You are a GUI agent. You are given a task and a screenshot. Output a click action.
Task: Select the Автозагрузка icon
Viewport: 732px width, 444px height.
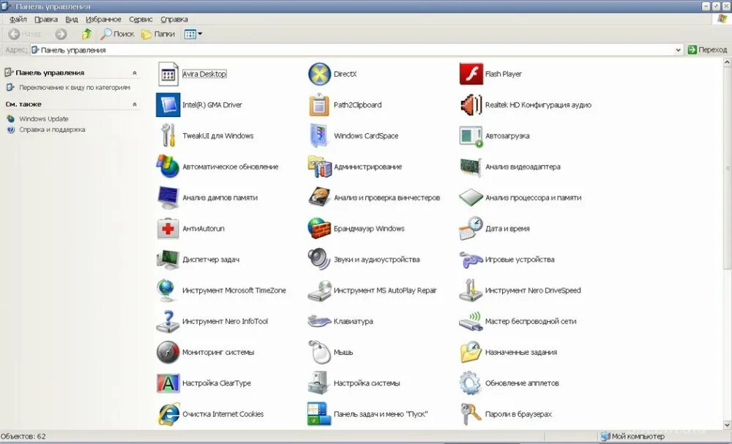tap(471, 136)
